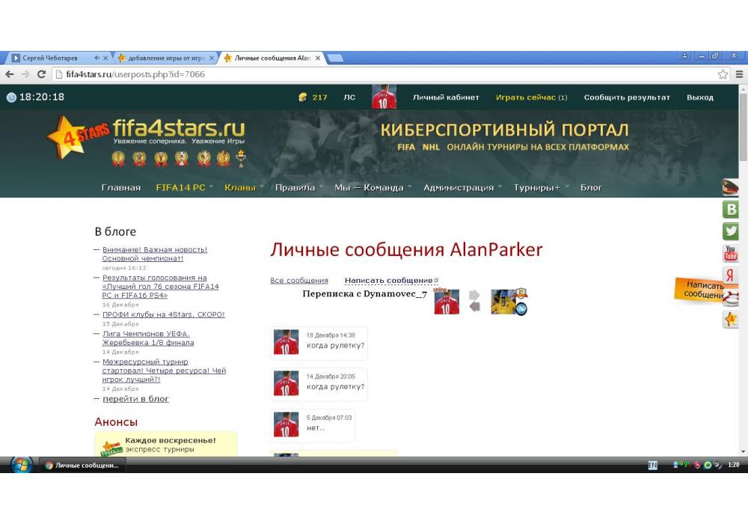Expand the Правила dropdown menu
This screenshot has height=524, width=748.
click(x=298, y=188)
